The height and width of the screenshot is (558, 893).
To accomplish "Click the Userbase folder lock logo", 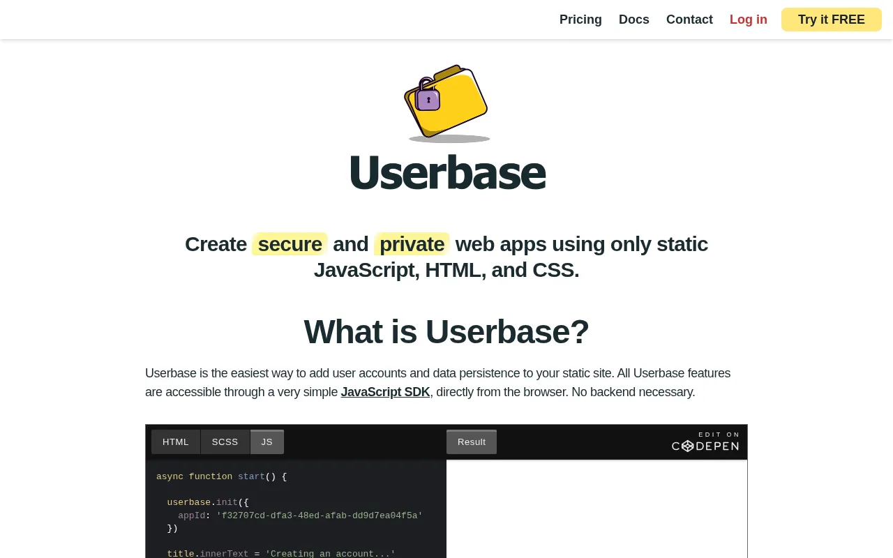I will pyautogui.click(x=446, y=103).
